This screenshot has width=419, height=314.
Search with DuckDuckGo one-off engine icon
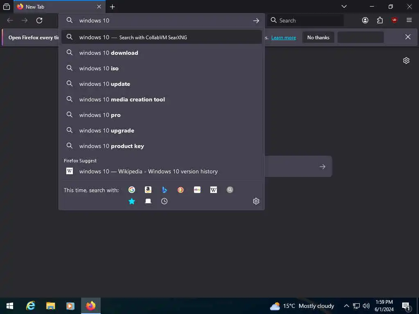click(180, 190)
